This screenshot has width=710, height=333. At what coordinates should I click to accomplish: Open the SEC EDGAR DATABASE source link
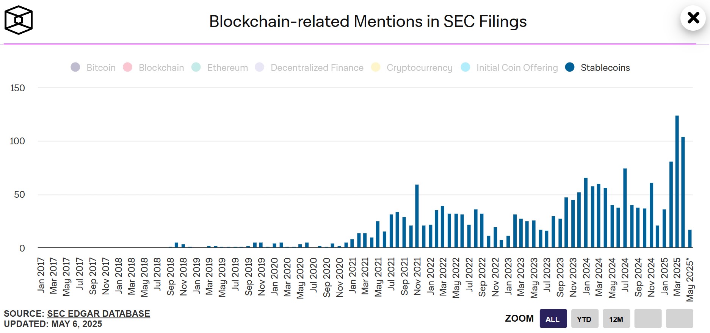[98, 314]
